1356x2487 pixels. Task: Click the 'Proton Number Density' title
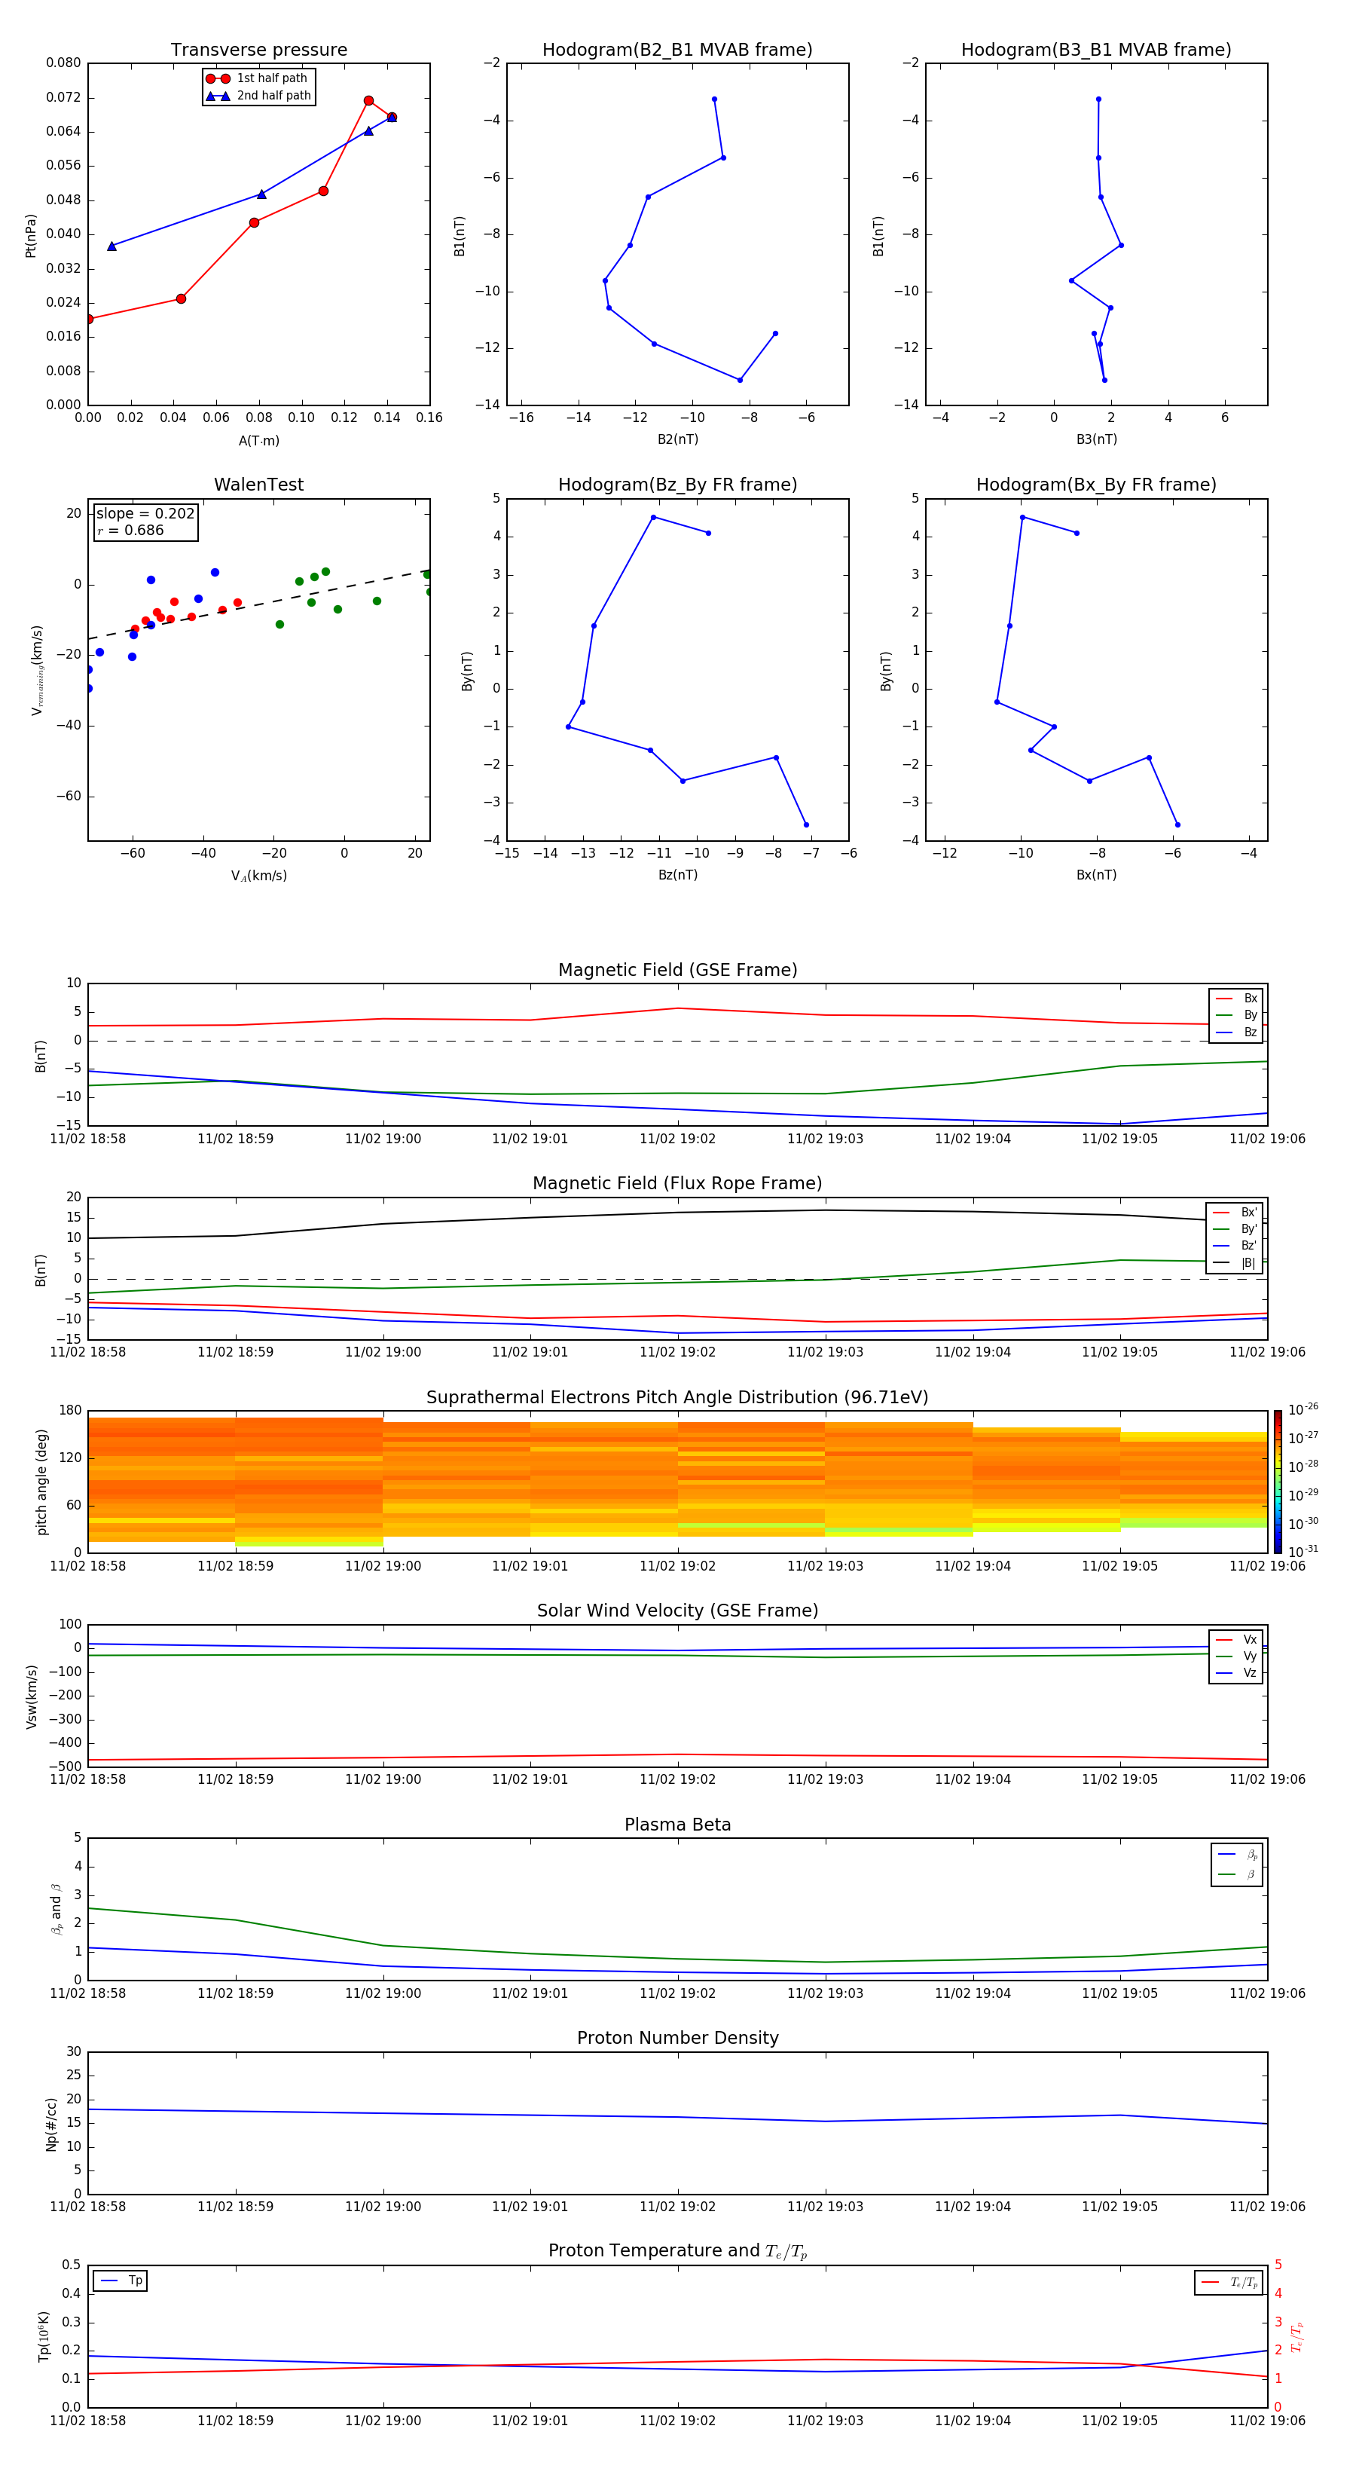tap(677, 2038)
